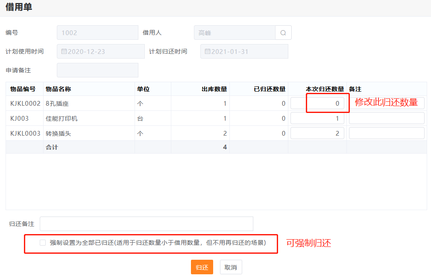Click calendar icon in 计划归还时间 field
This screenshot has height=279, width=431.
[208, 51]
